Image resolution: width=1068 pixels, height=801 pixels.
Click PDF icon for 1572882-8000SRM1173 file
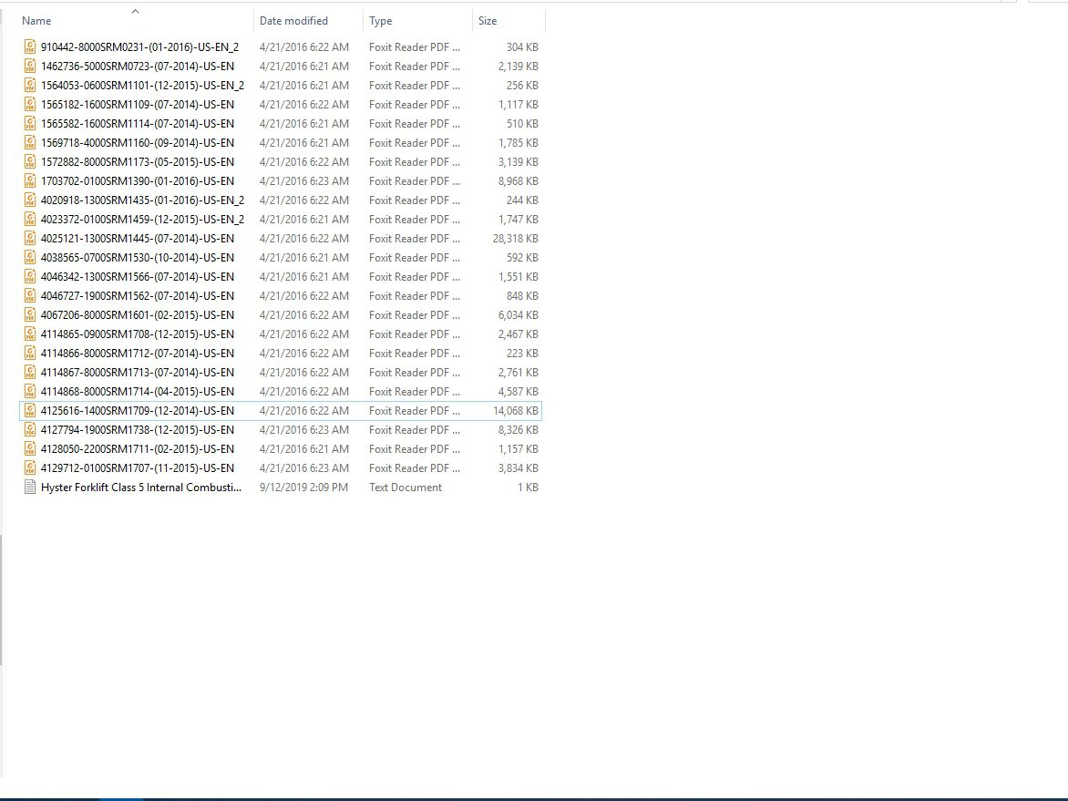point(30,161)
